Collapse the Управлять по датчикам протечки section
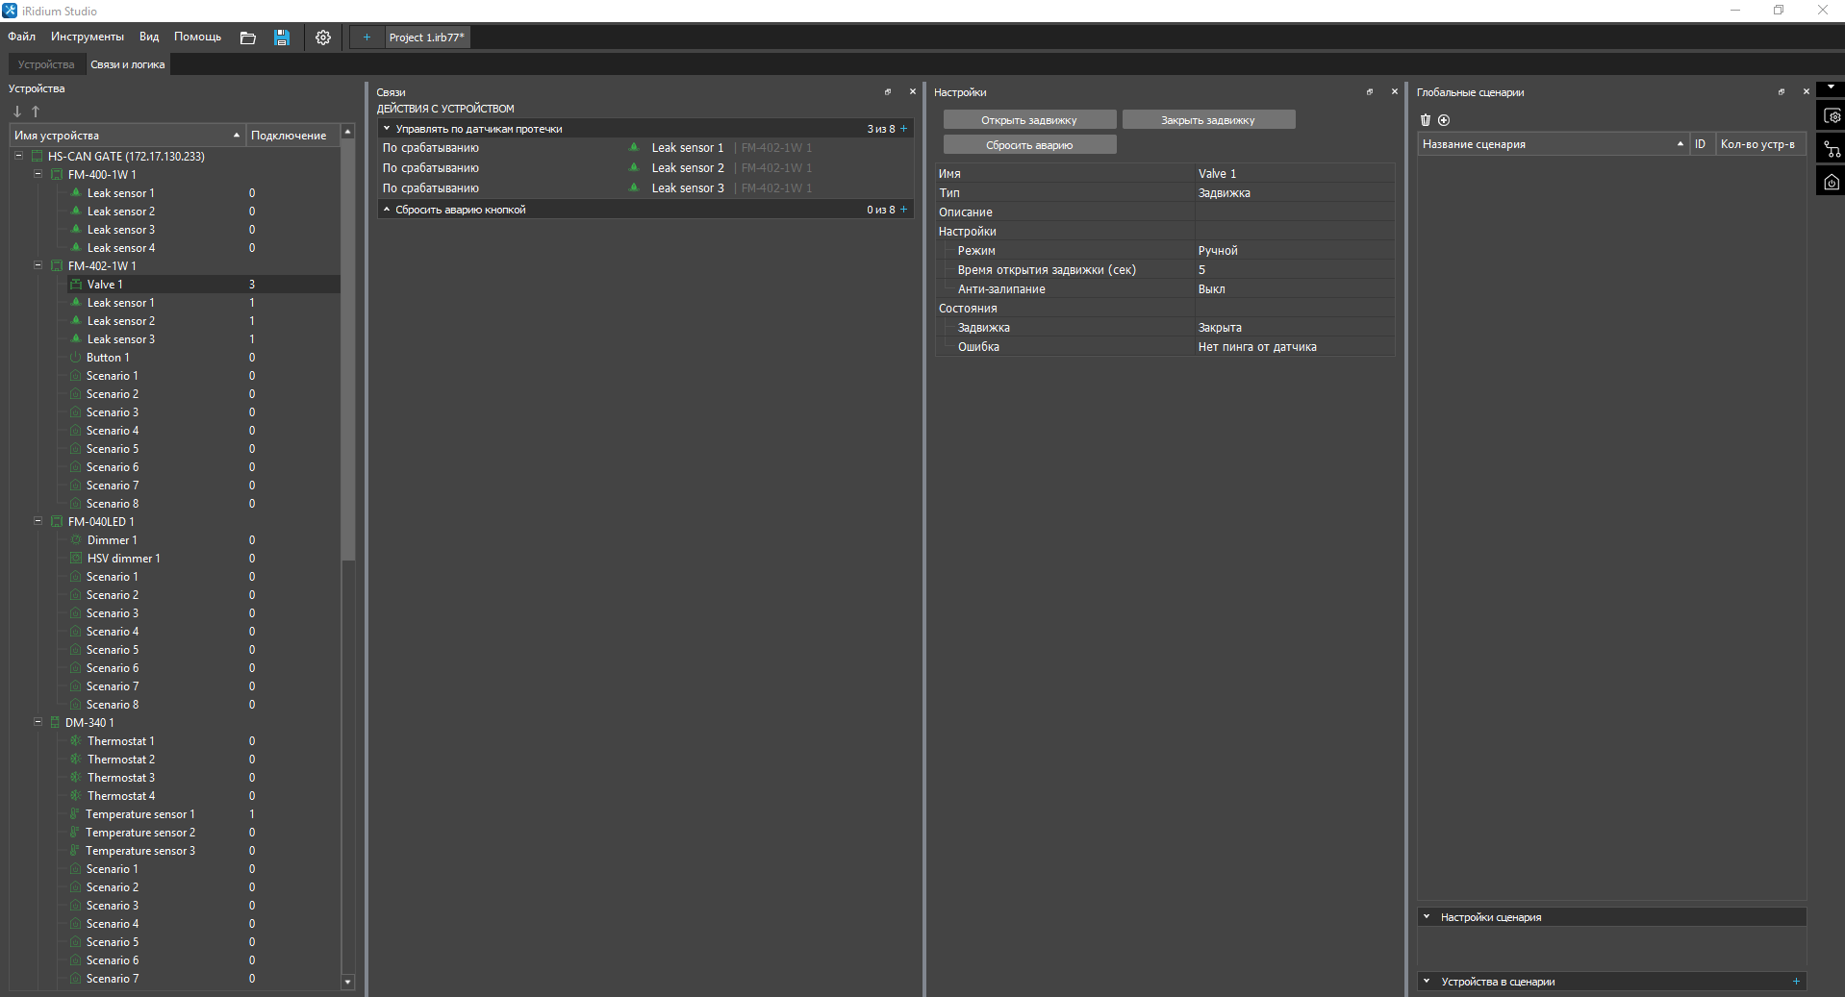This screenshot has width=1845, height=997. (387, 129)
